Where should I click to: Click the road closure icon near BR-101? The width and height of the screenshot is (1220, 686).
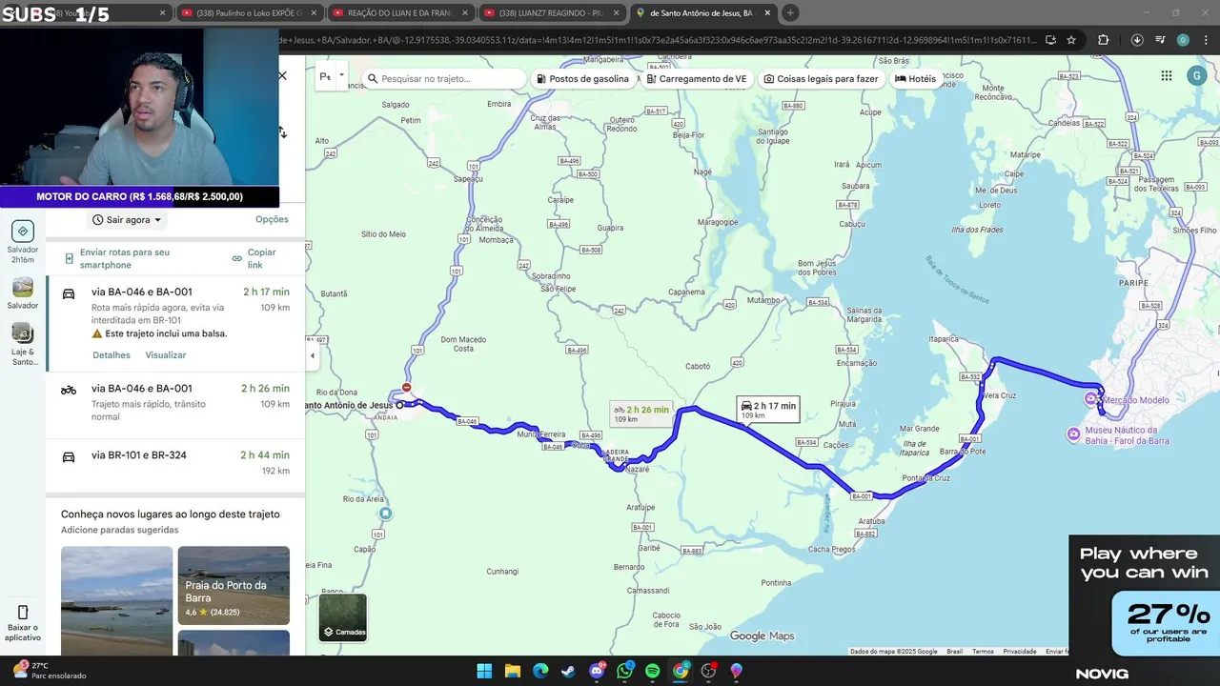407,387
